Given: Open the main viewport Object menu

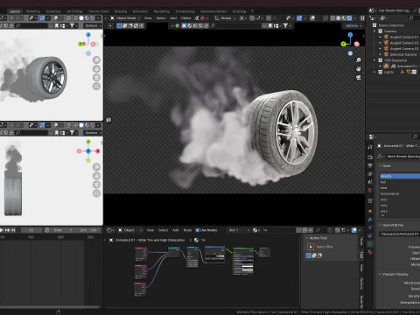Looking at the screenshot, I should 185,18.
